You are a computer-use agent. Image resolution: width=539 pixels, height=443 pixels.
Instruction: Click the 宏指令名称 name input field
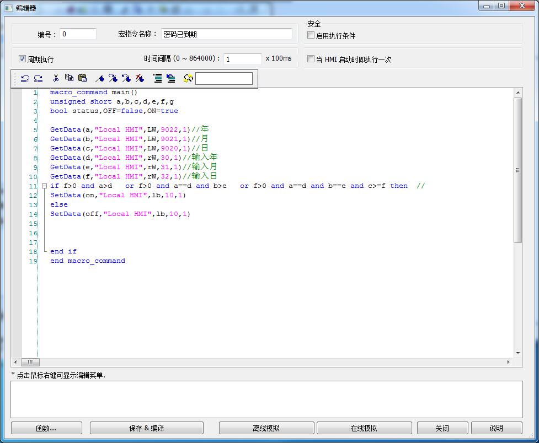pyautogui.click(x=227, y=34)
